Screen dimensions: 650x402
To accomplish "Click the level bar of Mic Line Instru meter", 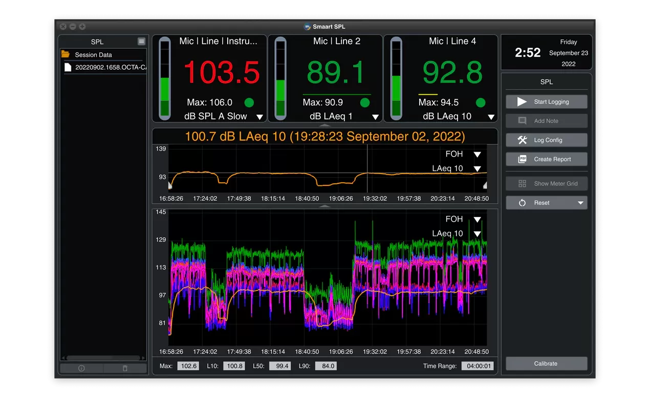I will pyautogui.click(x=164, y=78).
